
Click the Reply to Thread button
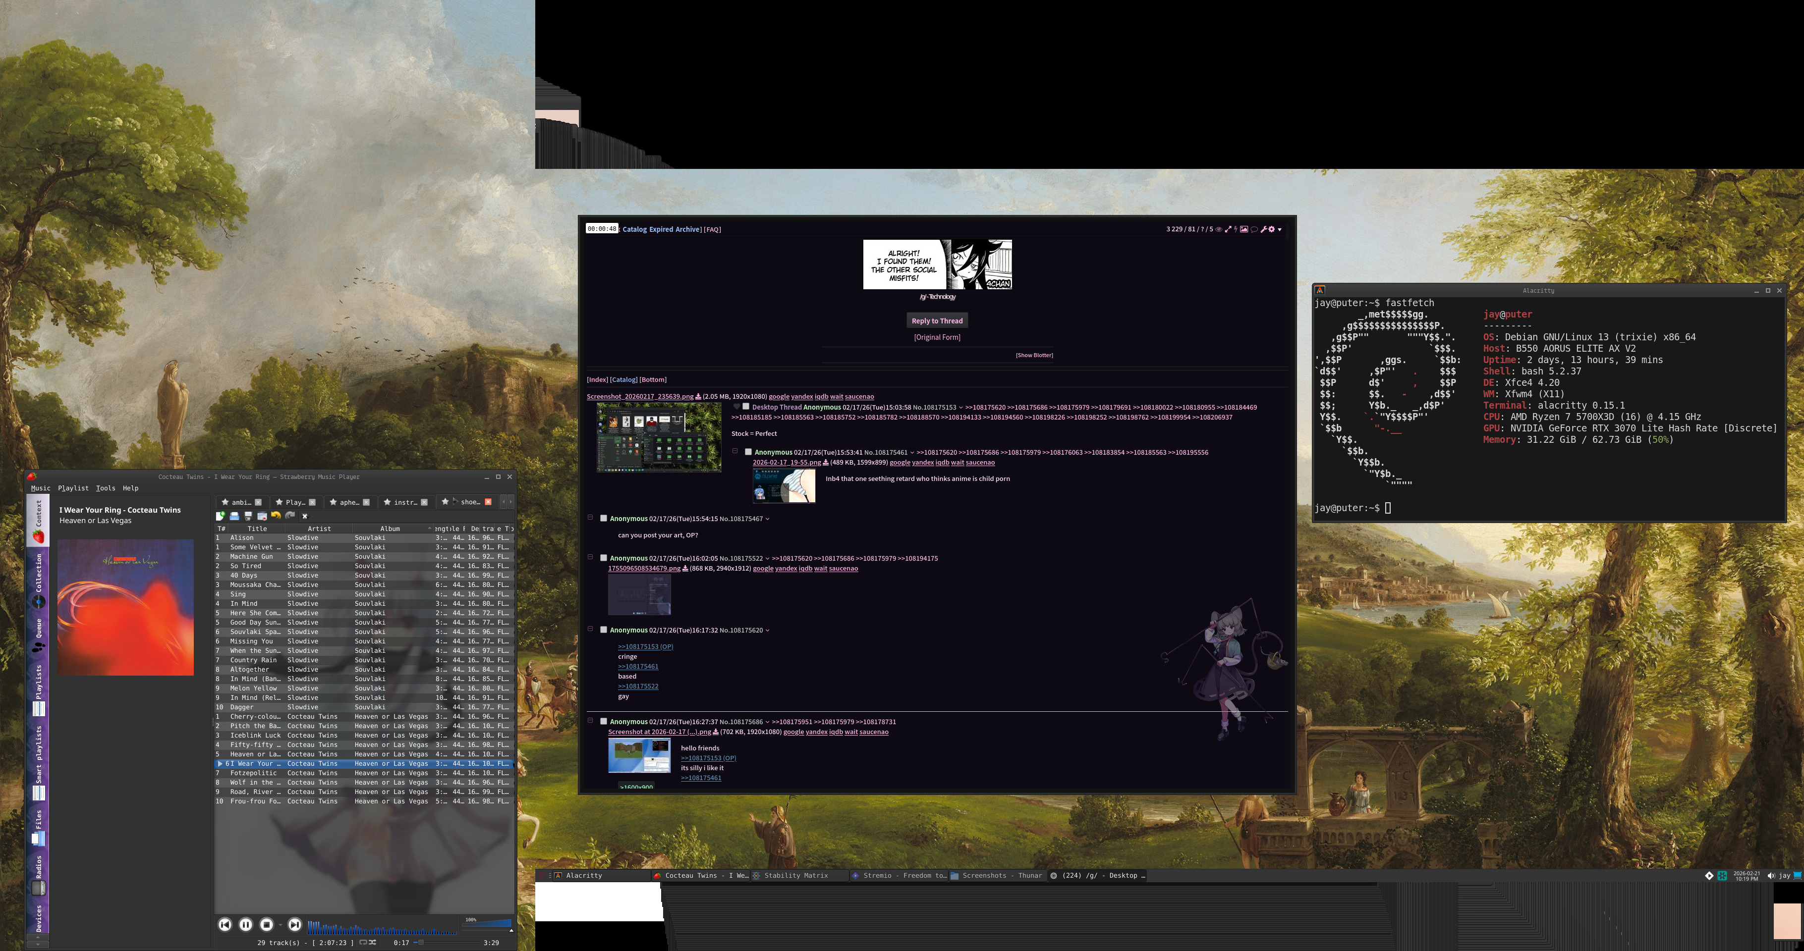tap(936, 320)
